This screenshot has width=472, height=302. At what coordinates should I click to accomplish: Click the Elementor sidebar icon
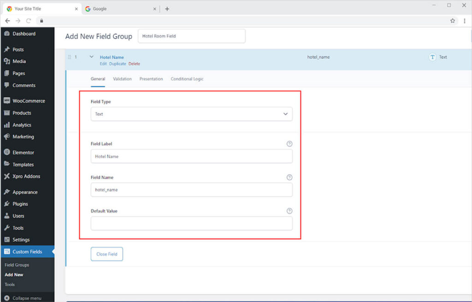(x=6, y=153)
